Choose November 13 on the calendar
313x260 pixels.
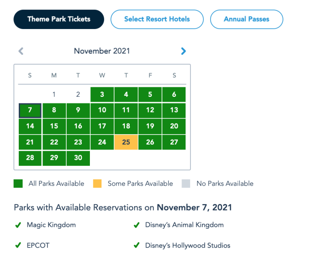pos(174,110)
